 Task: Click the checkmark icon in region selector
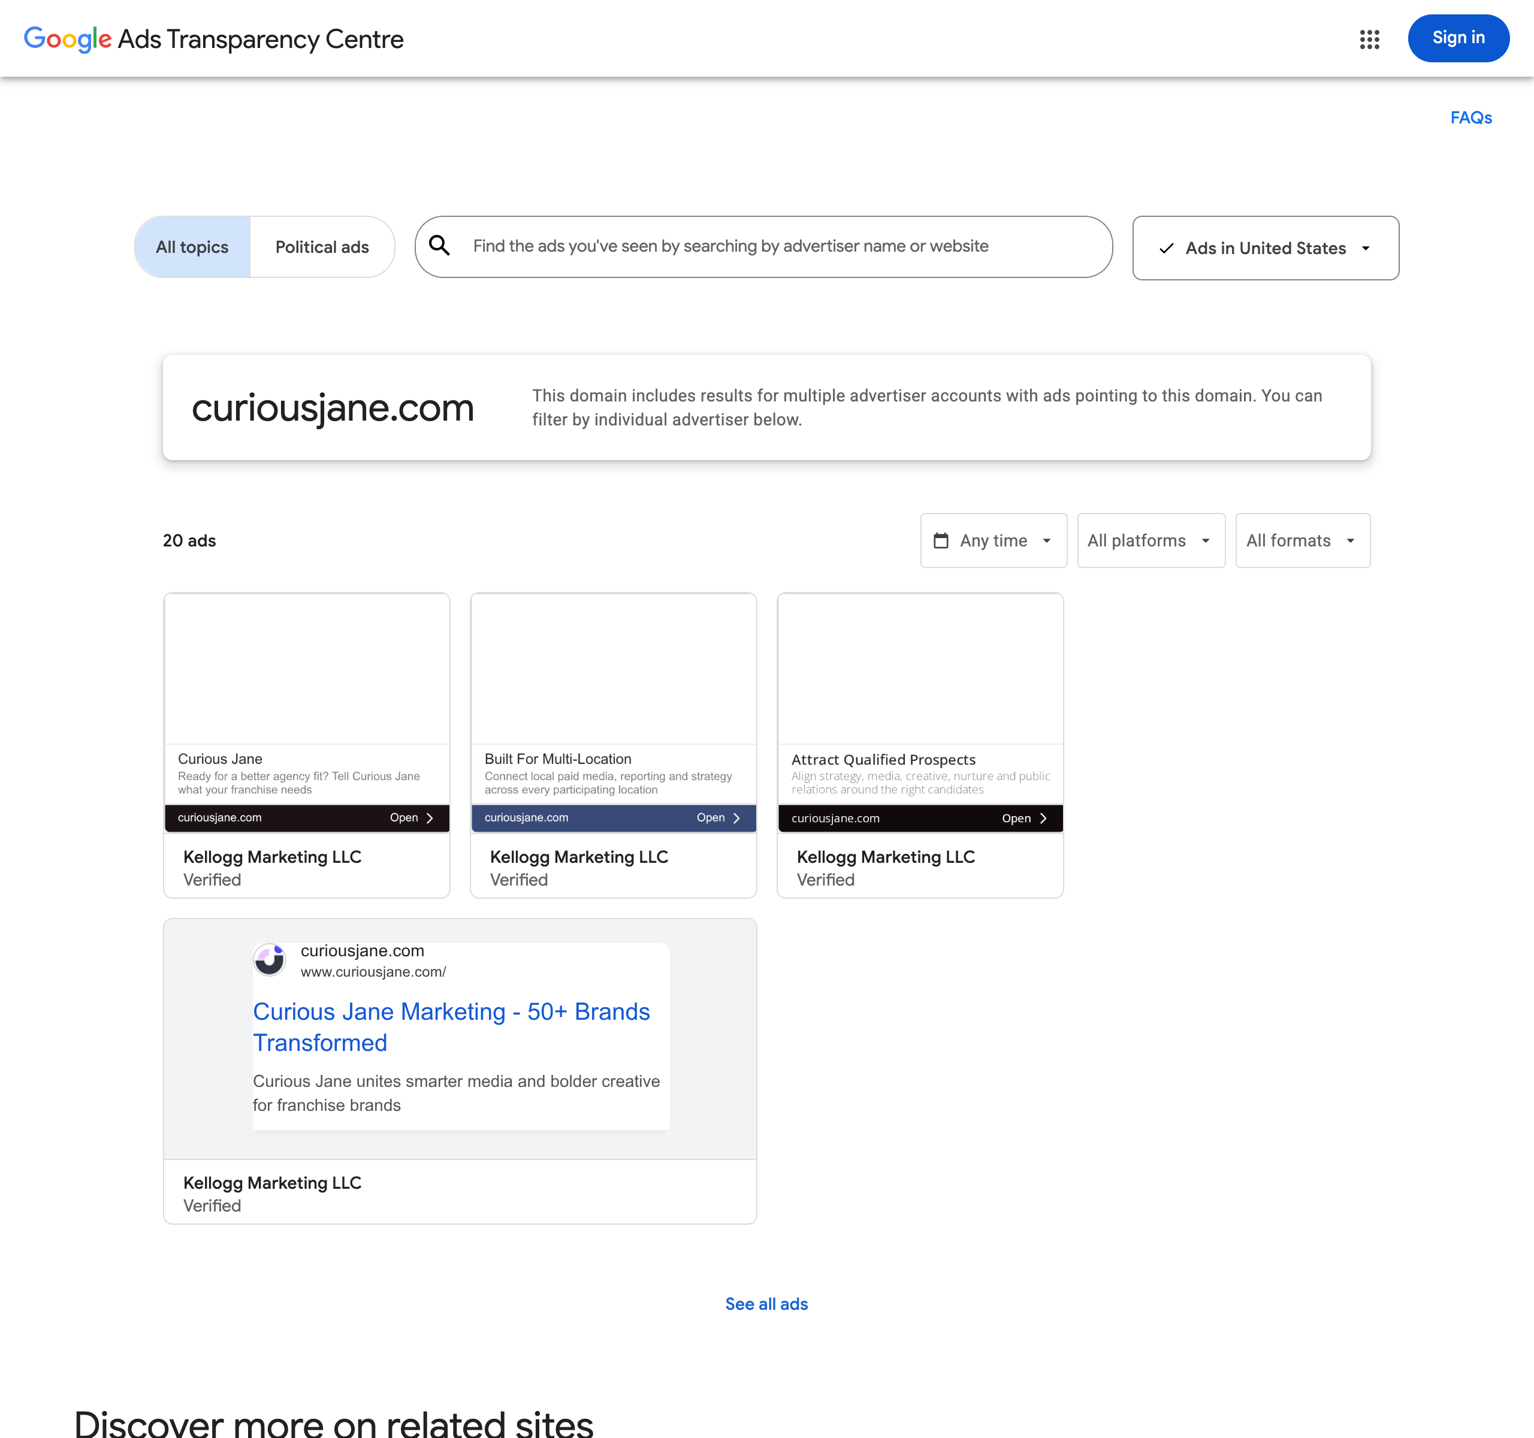pos(1166,249)
